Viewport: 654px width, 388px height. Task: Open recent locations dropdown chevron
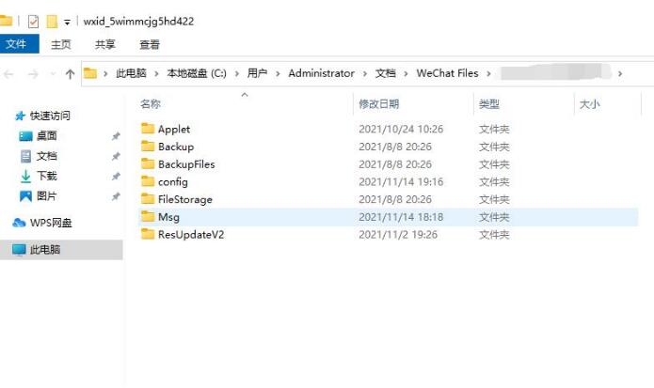[53, 74]
